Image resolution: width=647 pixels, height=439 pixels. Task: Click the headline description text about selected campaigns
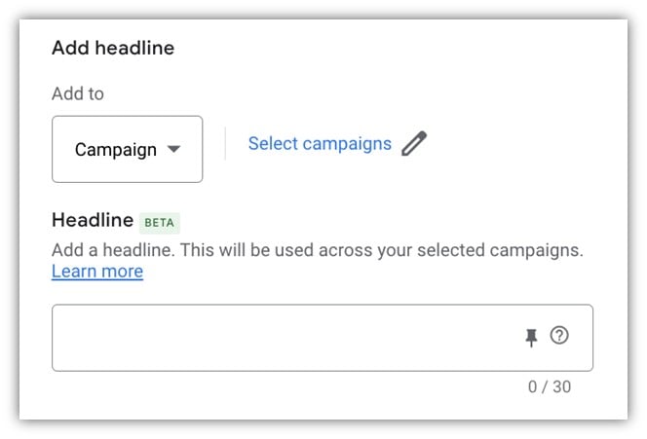pos(318,250)
